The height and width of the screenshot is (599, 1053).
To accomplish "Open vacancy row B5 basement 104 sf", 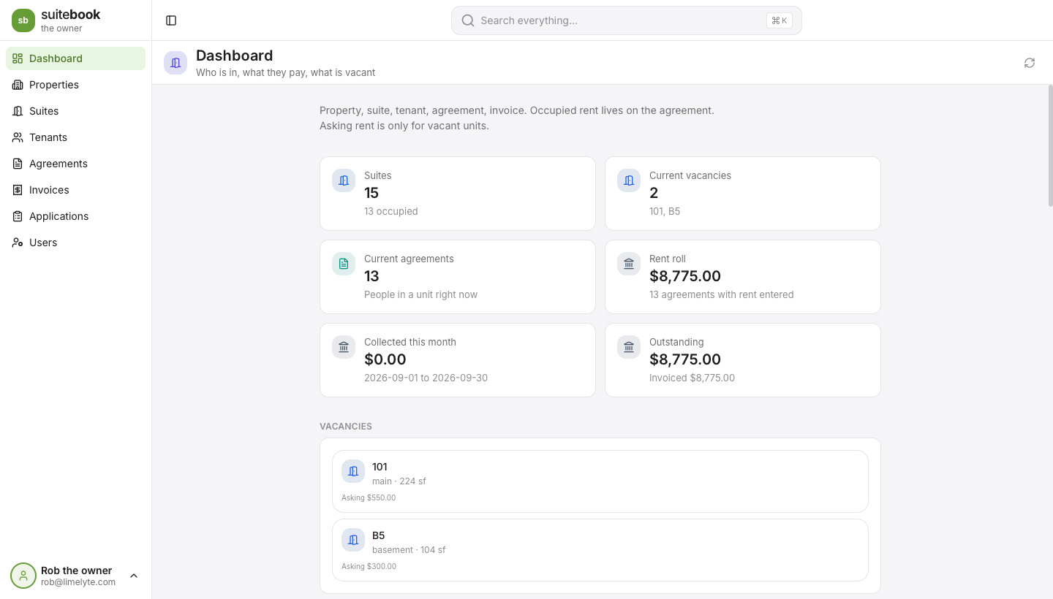I will (x=600, y=550).
